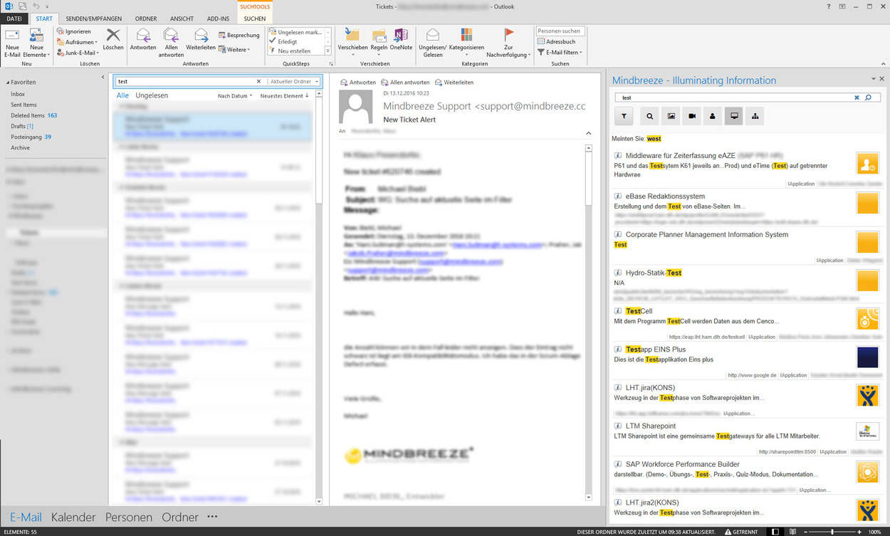The width and height of the screenshot is (890, 536).
Task: Select the Mindbreeze applications monitor tab
Action: (x=734, y=116)
